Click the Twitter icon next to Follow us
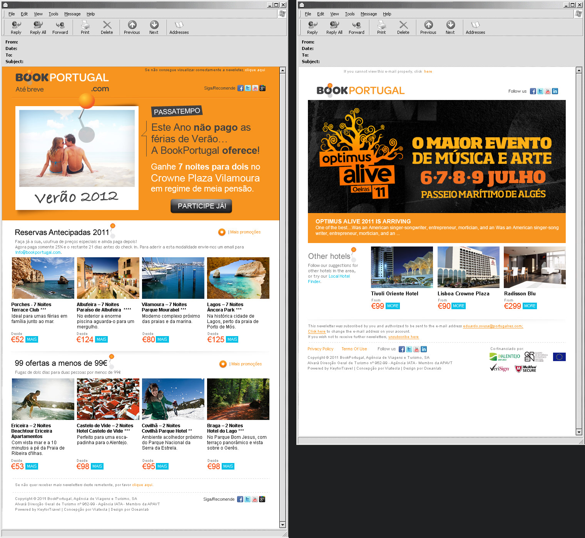The width and height of the screenshot is (585, 538). point(540,91)
